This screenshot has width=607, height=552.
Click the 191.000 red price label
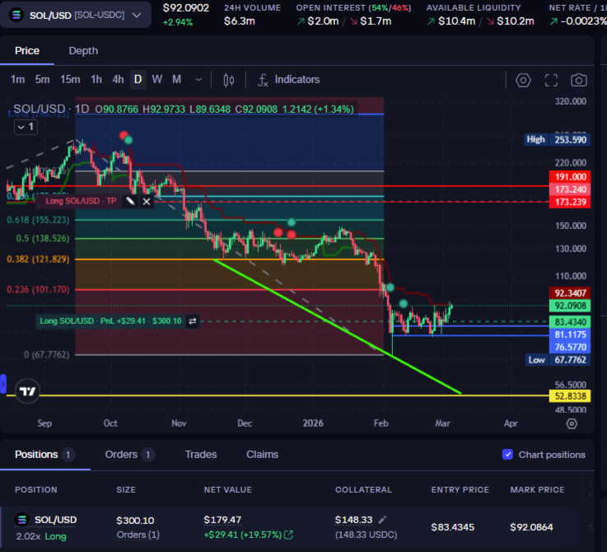[x=570, y=177]
